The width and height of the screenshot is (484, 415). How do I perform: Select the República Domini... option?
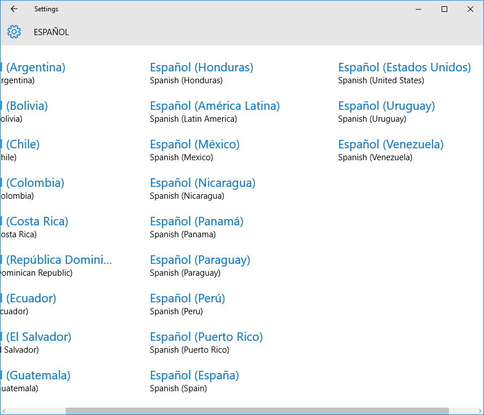[x=56, y=259]
